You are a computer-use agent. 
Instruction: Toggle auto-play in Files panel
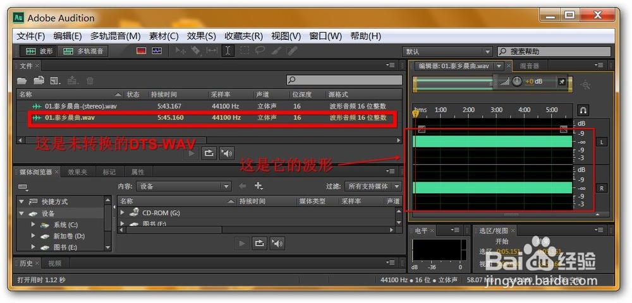227,153
